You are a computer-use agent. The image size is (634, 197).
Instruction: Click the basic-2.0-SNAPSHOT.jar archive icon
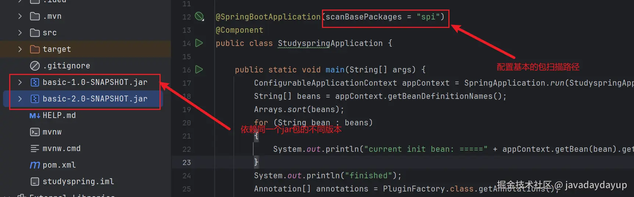(35, 99)
